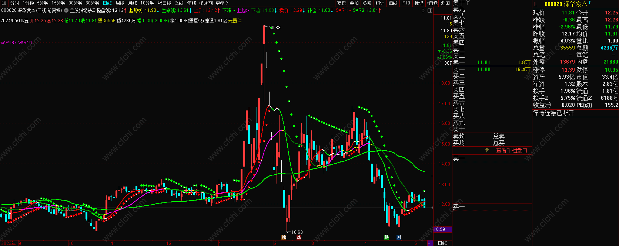Click the 叠加 overlay button

tap(354, 3)
